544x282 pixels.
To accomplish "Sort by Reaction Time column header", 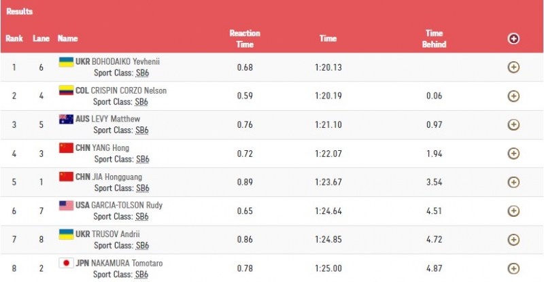I will click(245, 39).
